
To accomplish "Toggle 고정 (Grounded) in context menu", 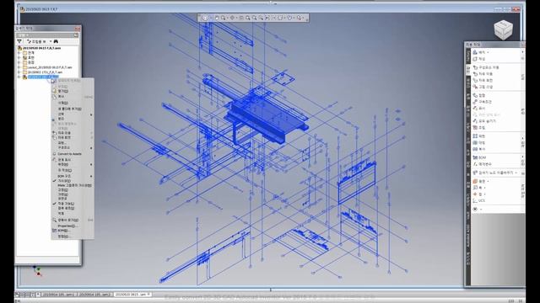I will 62,189.
